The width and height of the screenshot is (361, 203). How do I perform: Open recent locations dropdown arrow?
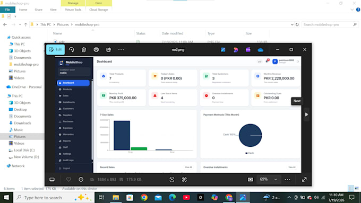click(x=20, y=24)
